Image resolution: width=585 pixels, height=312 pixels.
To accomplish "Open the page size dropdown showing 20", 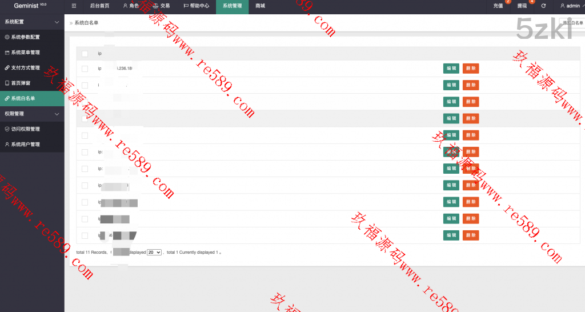I will [154, 252].
